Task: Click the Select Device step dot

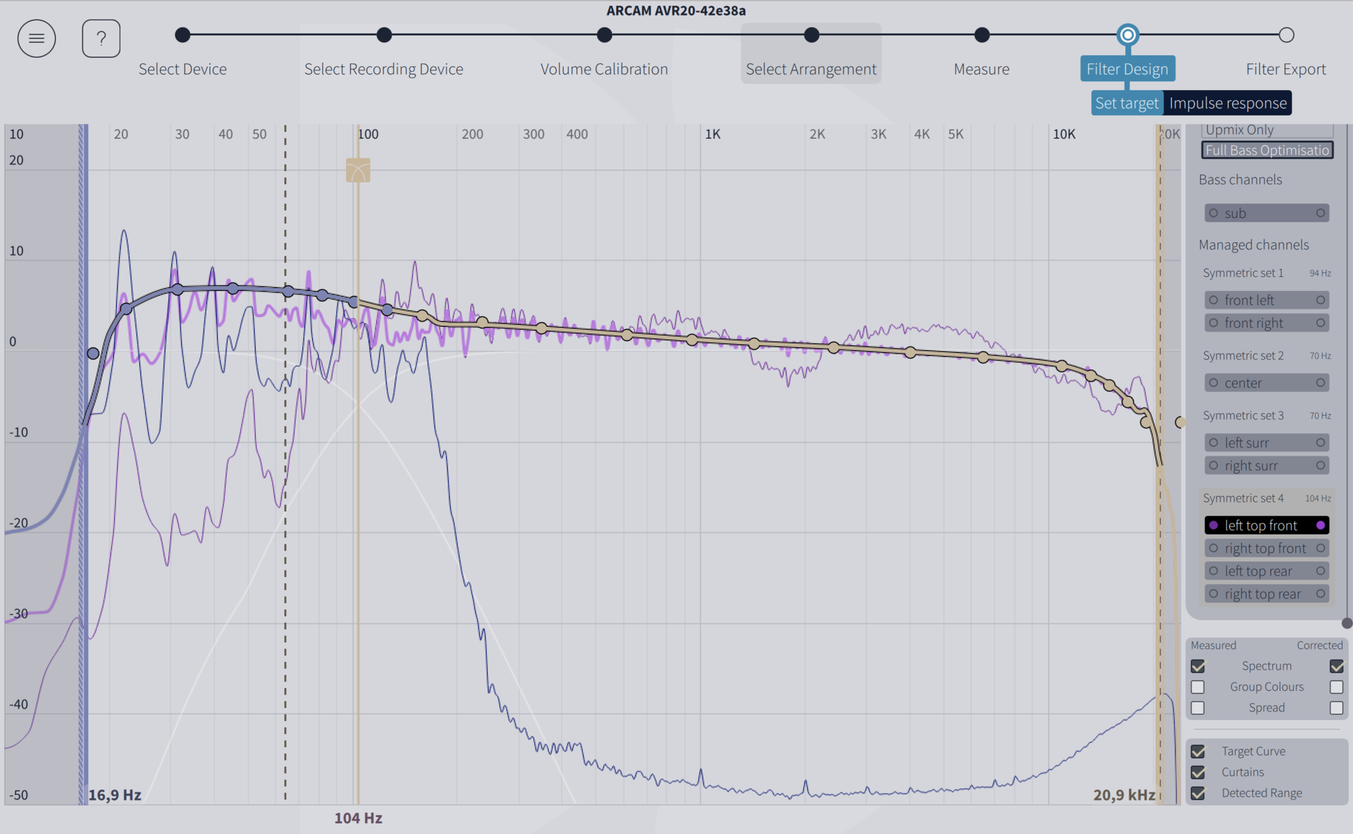Action: (183, 35)
